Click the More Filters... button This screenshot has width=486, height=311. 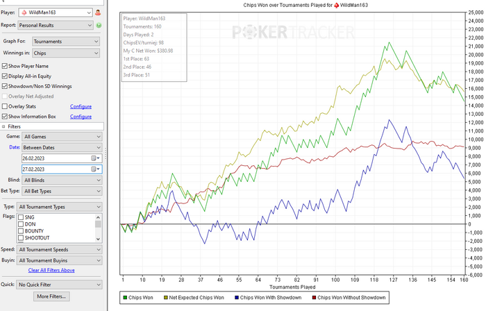point(51,296)
